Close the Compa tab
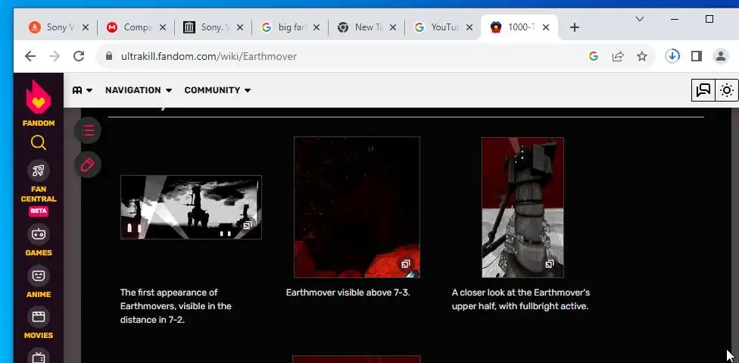The width and height of the screenshot is (739, 363). click(162, 27)
